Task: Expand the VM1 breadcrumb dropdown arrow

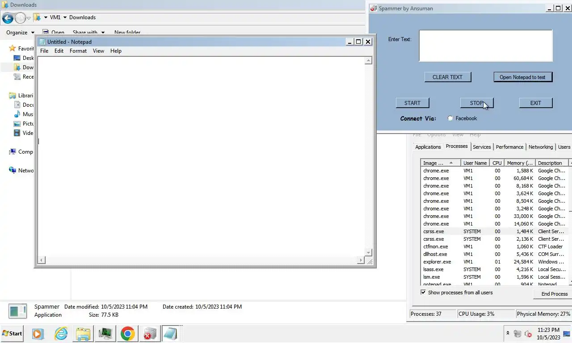Action: (x=65, y=17)
